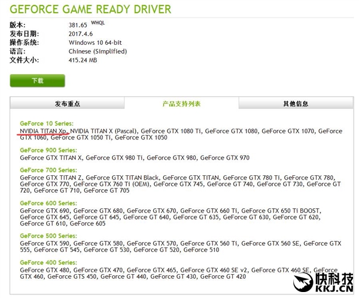Click GeForce GTX 590 text
Screen dimensions: 359x298
pos(44,244)
